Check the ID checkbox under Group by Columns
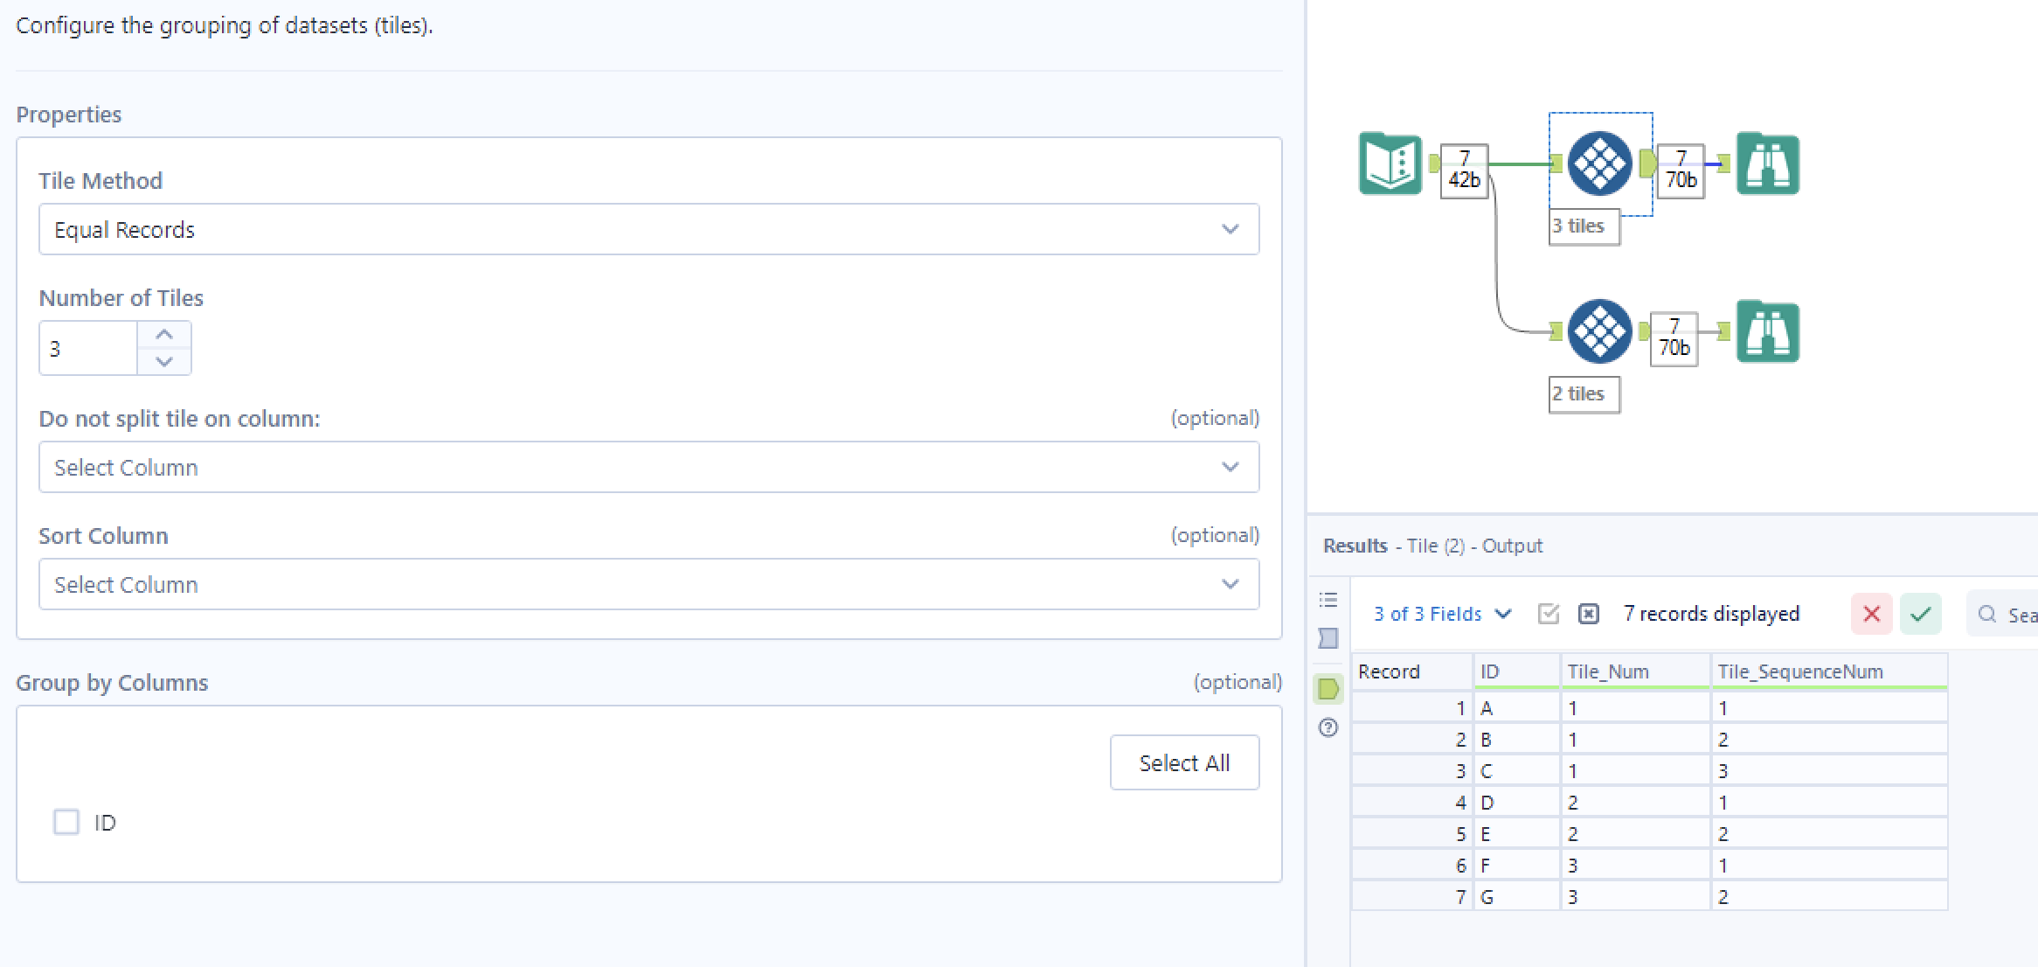Viewport: 2038px width, 967px height. coord(66,822)
